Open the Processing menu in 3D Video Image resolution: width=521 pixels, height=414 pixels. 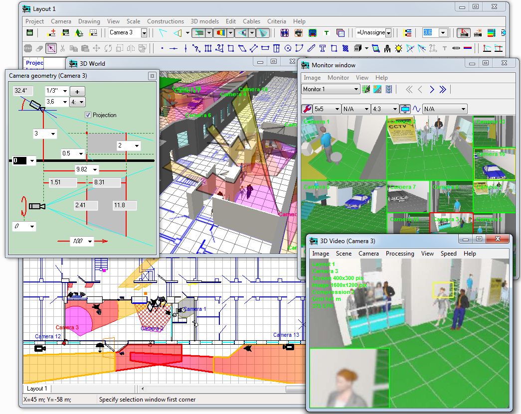point(399,254)
